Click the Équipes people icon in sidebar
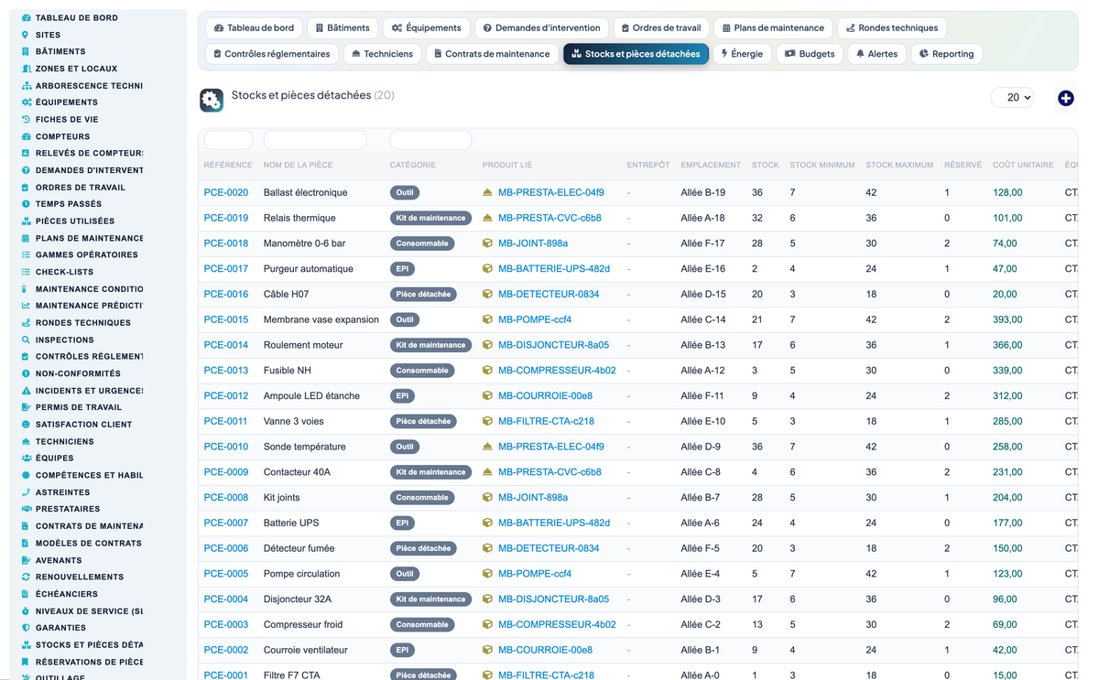The image size is (1099, 680). [26, 459]
